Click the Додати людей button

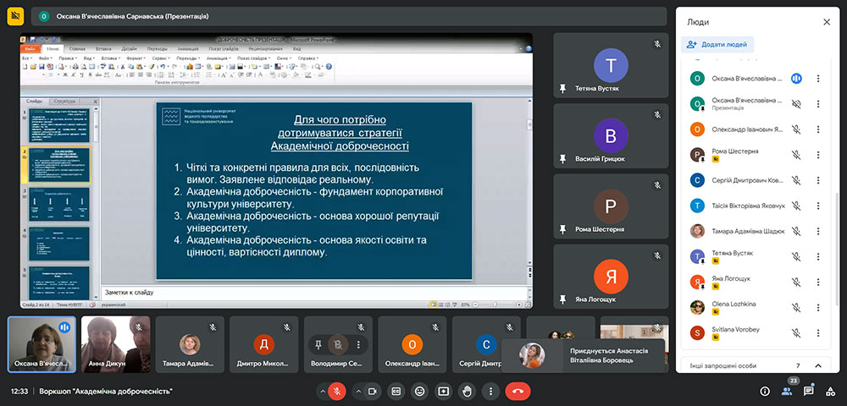click(717, 45)
